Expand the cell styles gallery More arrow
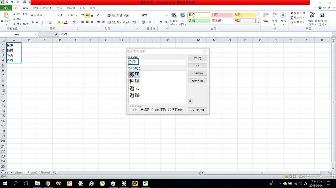This screenshot has width=336, height=188. [x=258, y=22]
